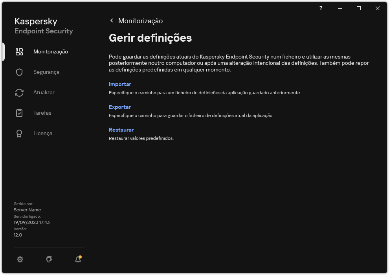Click the Importar link
Screen dimensions: 389x275
pyautogui.click(x=120, y=84)
